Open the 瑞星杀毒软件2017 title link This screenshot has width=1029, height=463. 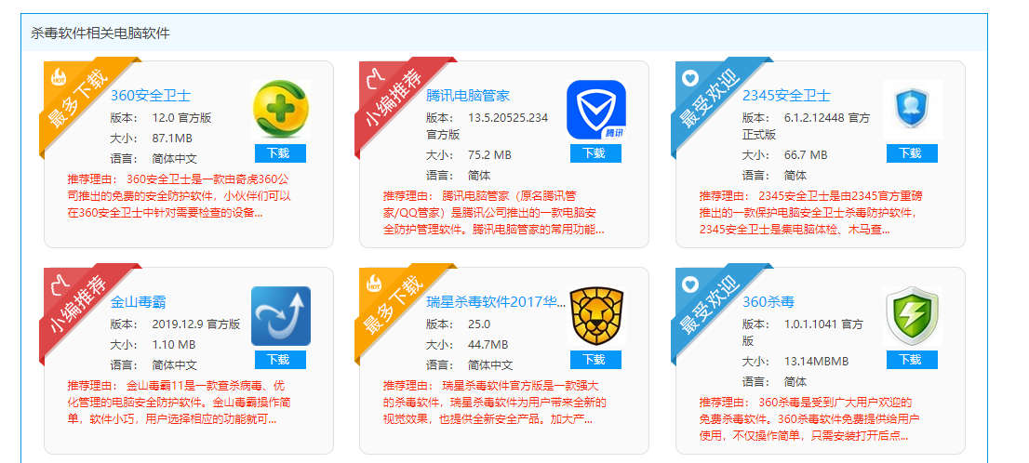click(496, 302)
